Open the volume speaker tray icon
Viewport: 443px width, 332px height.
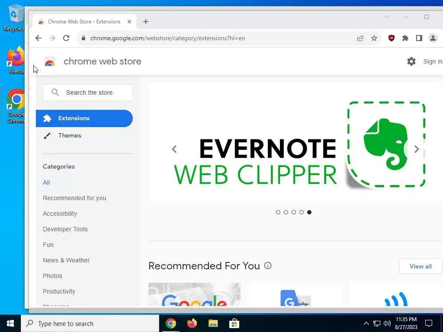pos(387,323)
